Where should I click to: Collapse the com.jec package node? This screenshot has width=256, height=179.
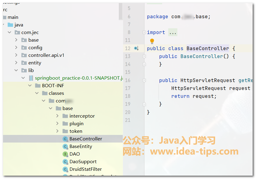(x=9, y=33)
